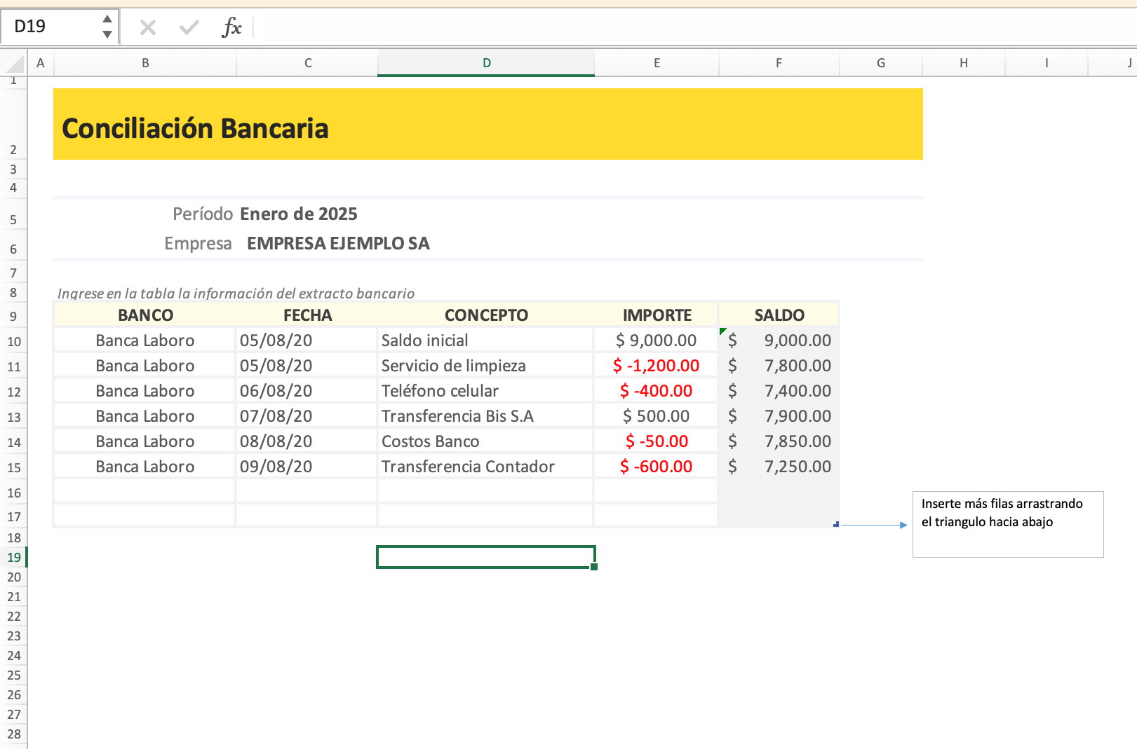Select the EMPRESA EJEMPLO SA cell
Viewport: 1137px width, 749px height.
[338, 244]
